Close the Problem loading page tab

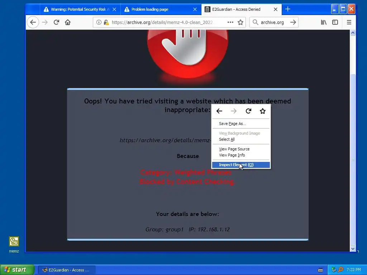pyautogui.click(x=195, y=9)
